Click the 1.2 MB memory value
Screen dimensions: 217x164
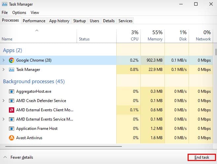pyautogui.click(x=156, y=129)
